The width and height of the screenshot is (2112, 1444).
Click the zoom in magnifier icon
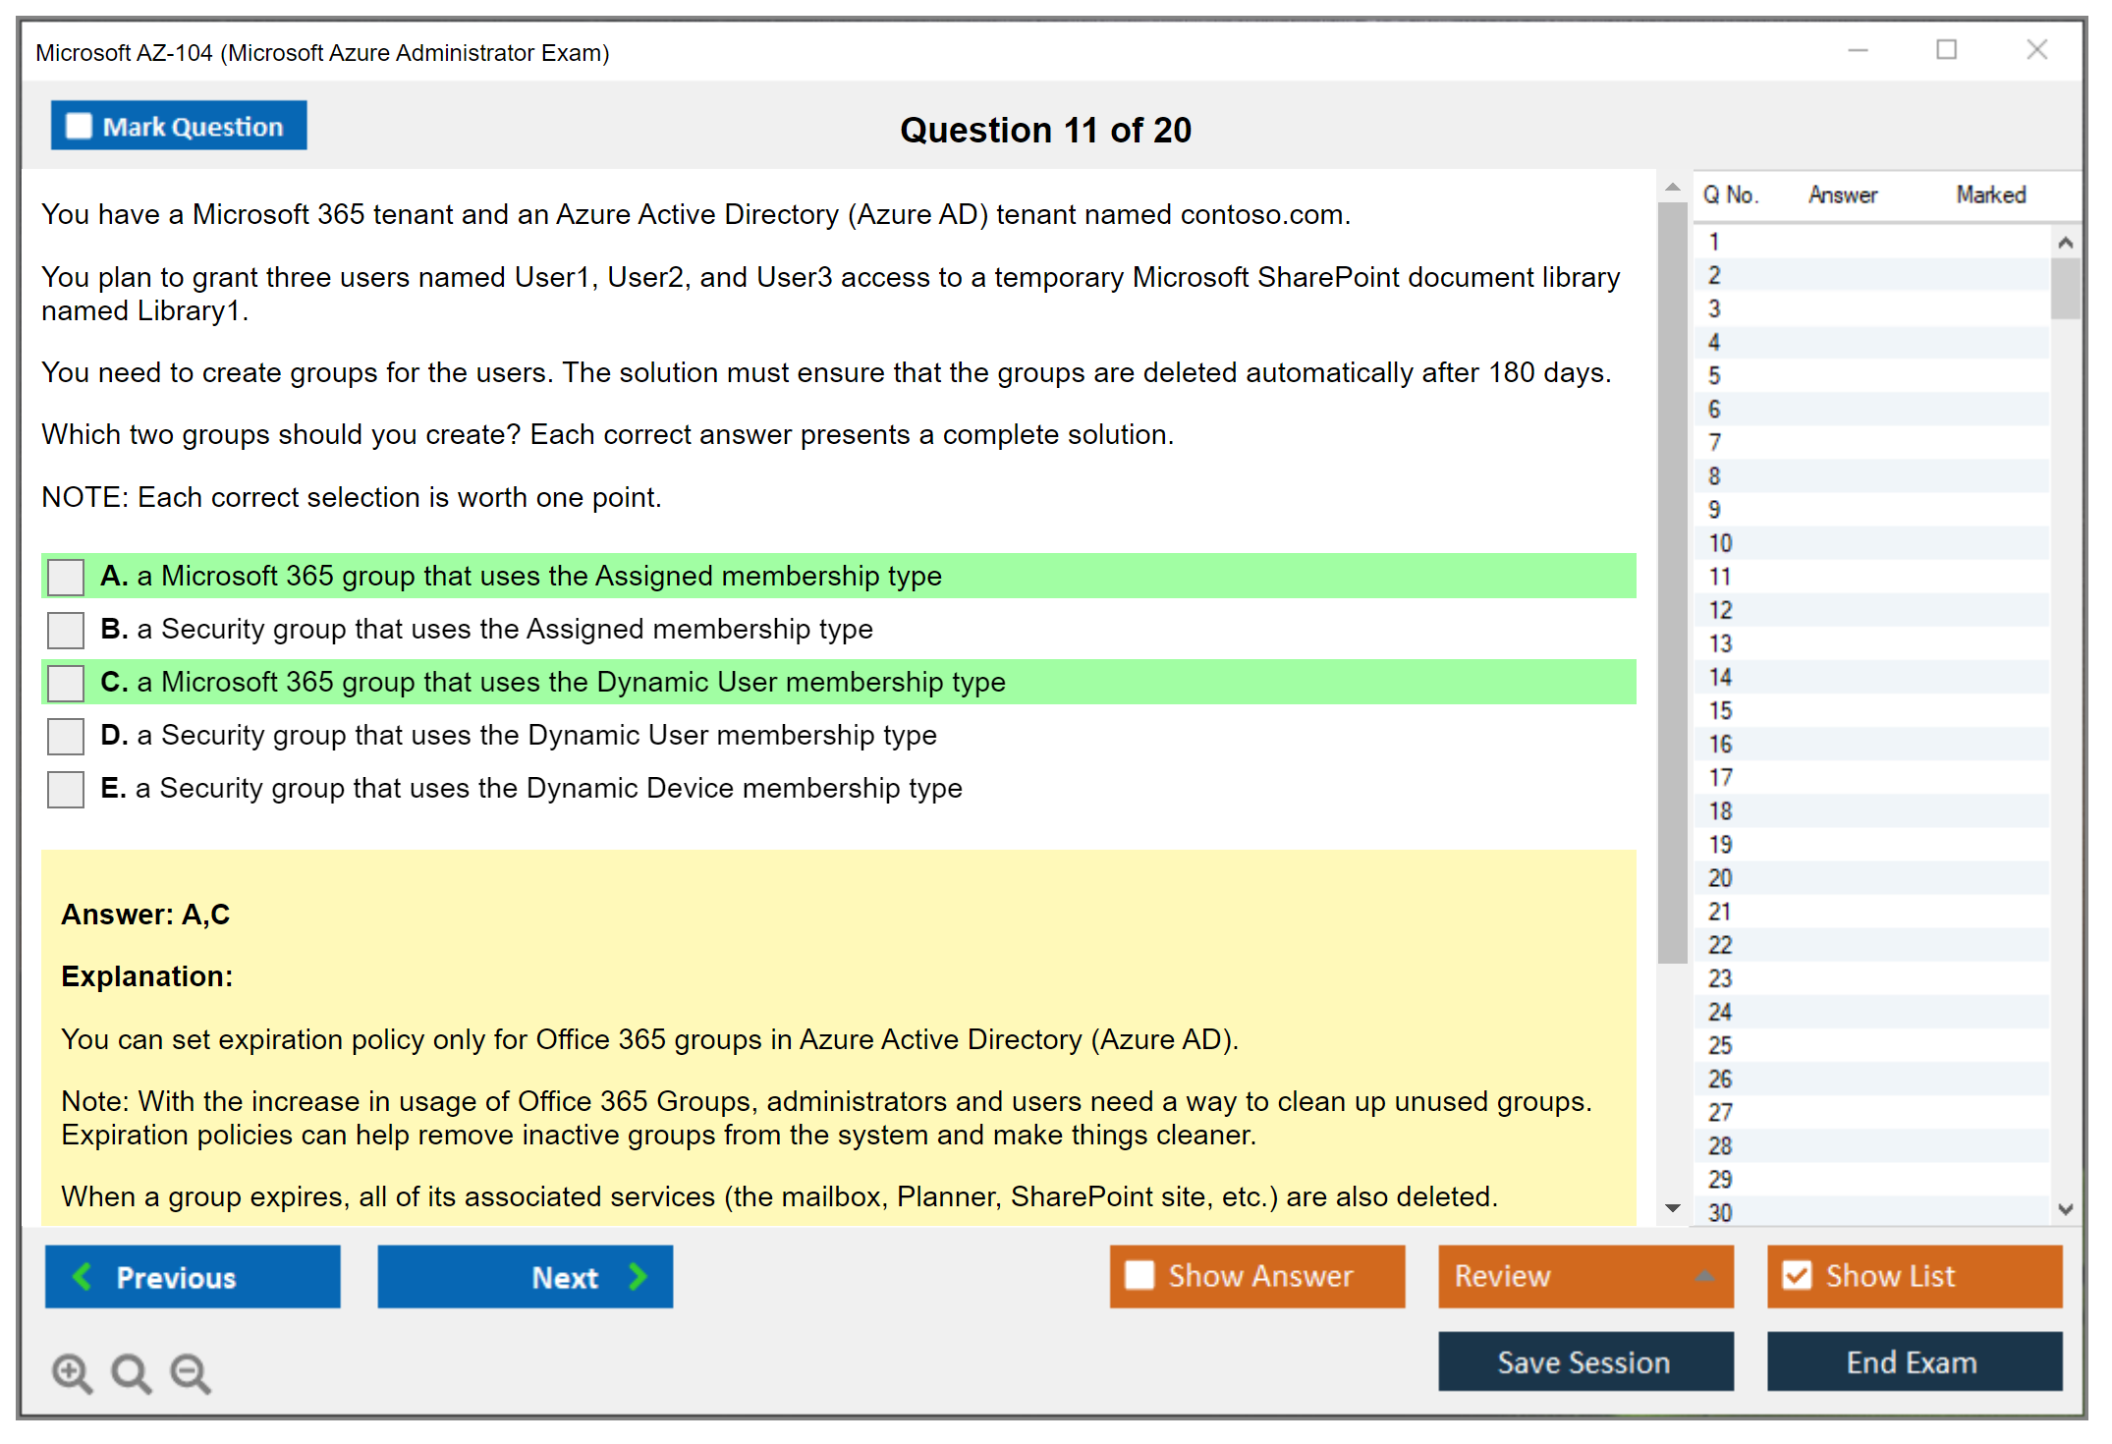(72, 1372)
